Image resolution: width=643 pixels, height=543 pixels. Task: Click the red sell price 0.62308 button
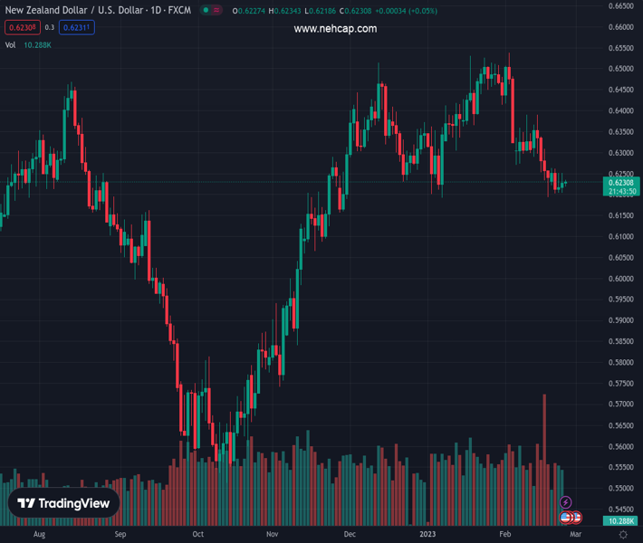tap(24, 27)
